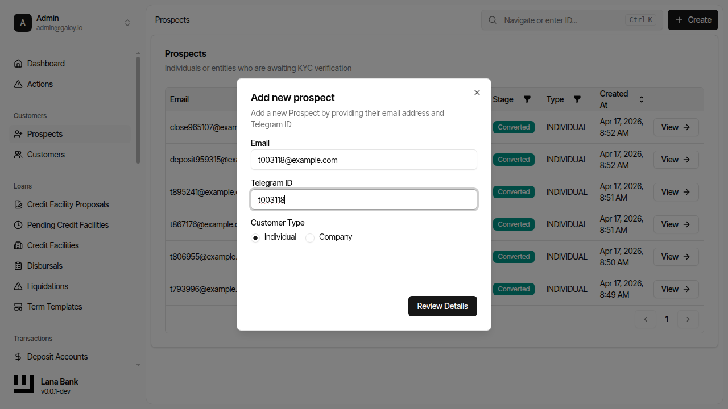
Task: Open the Liquidations page
Action: 19,286
